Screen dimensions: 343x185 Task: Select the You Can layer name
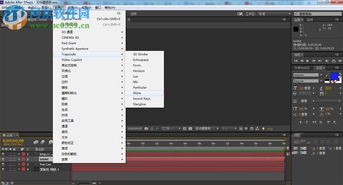(45, 164)
